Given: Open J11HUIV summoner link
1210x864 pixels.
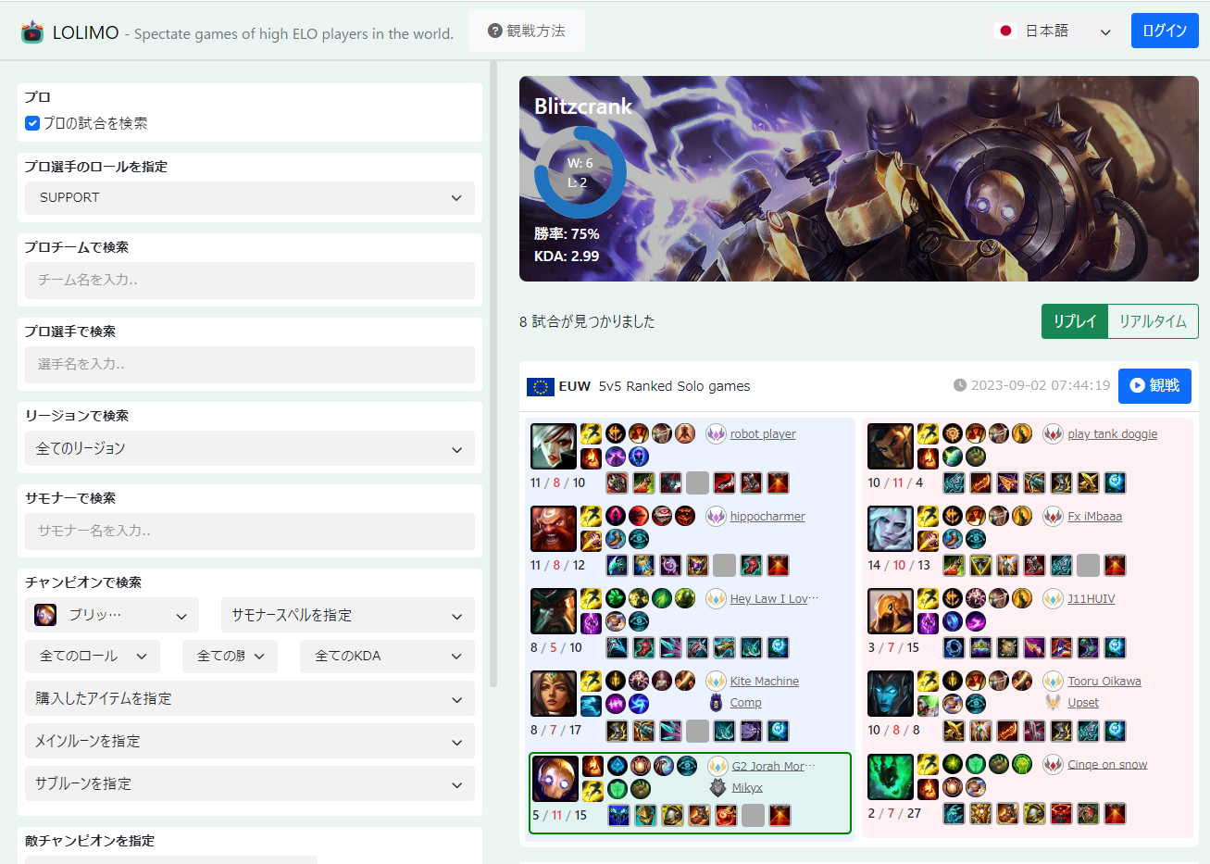Looking at the screenshot, I should (1091, 598).
